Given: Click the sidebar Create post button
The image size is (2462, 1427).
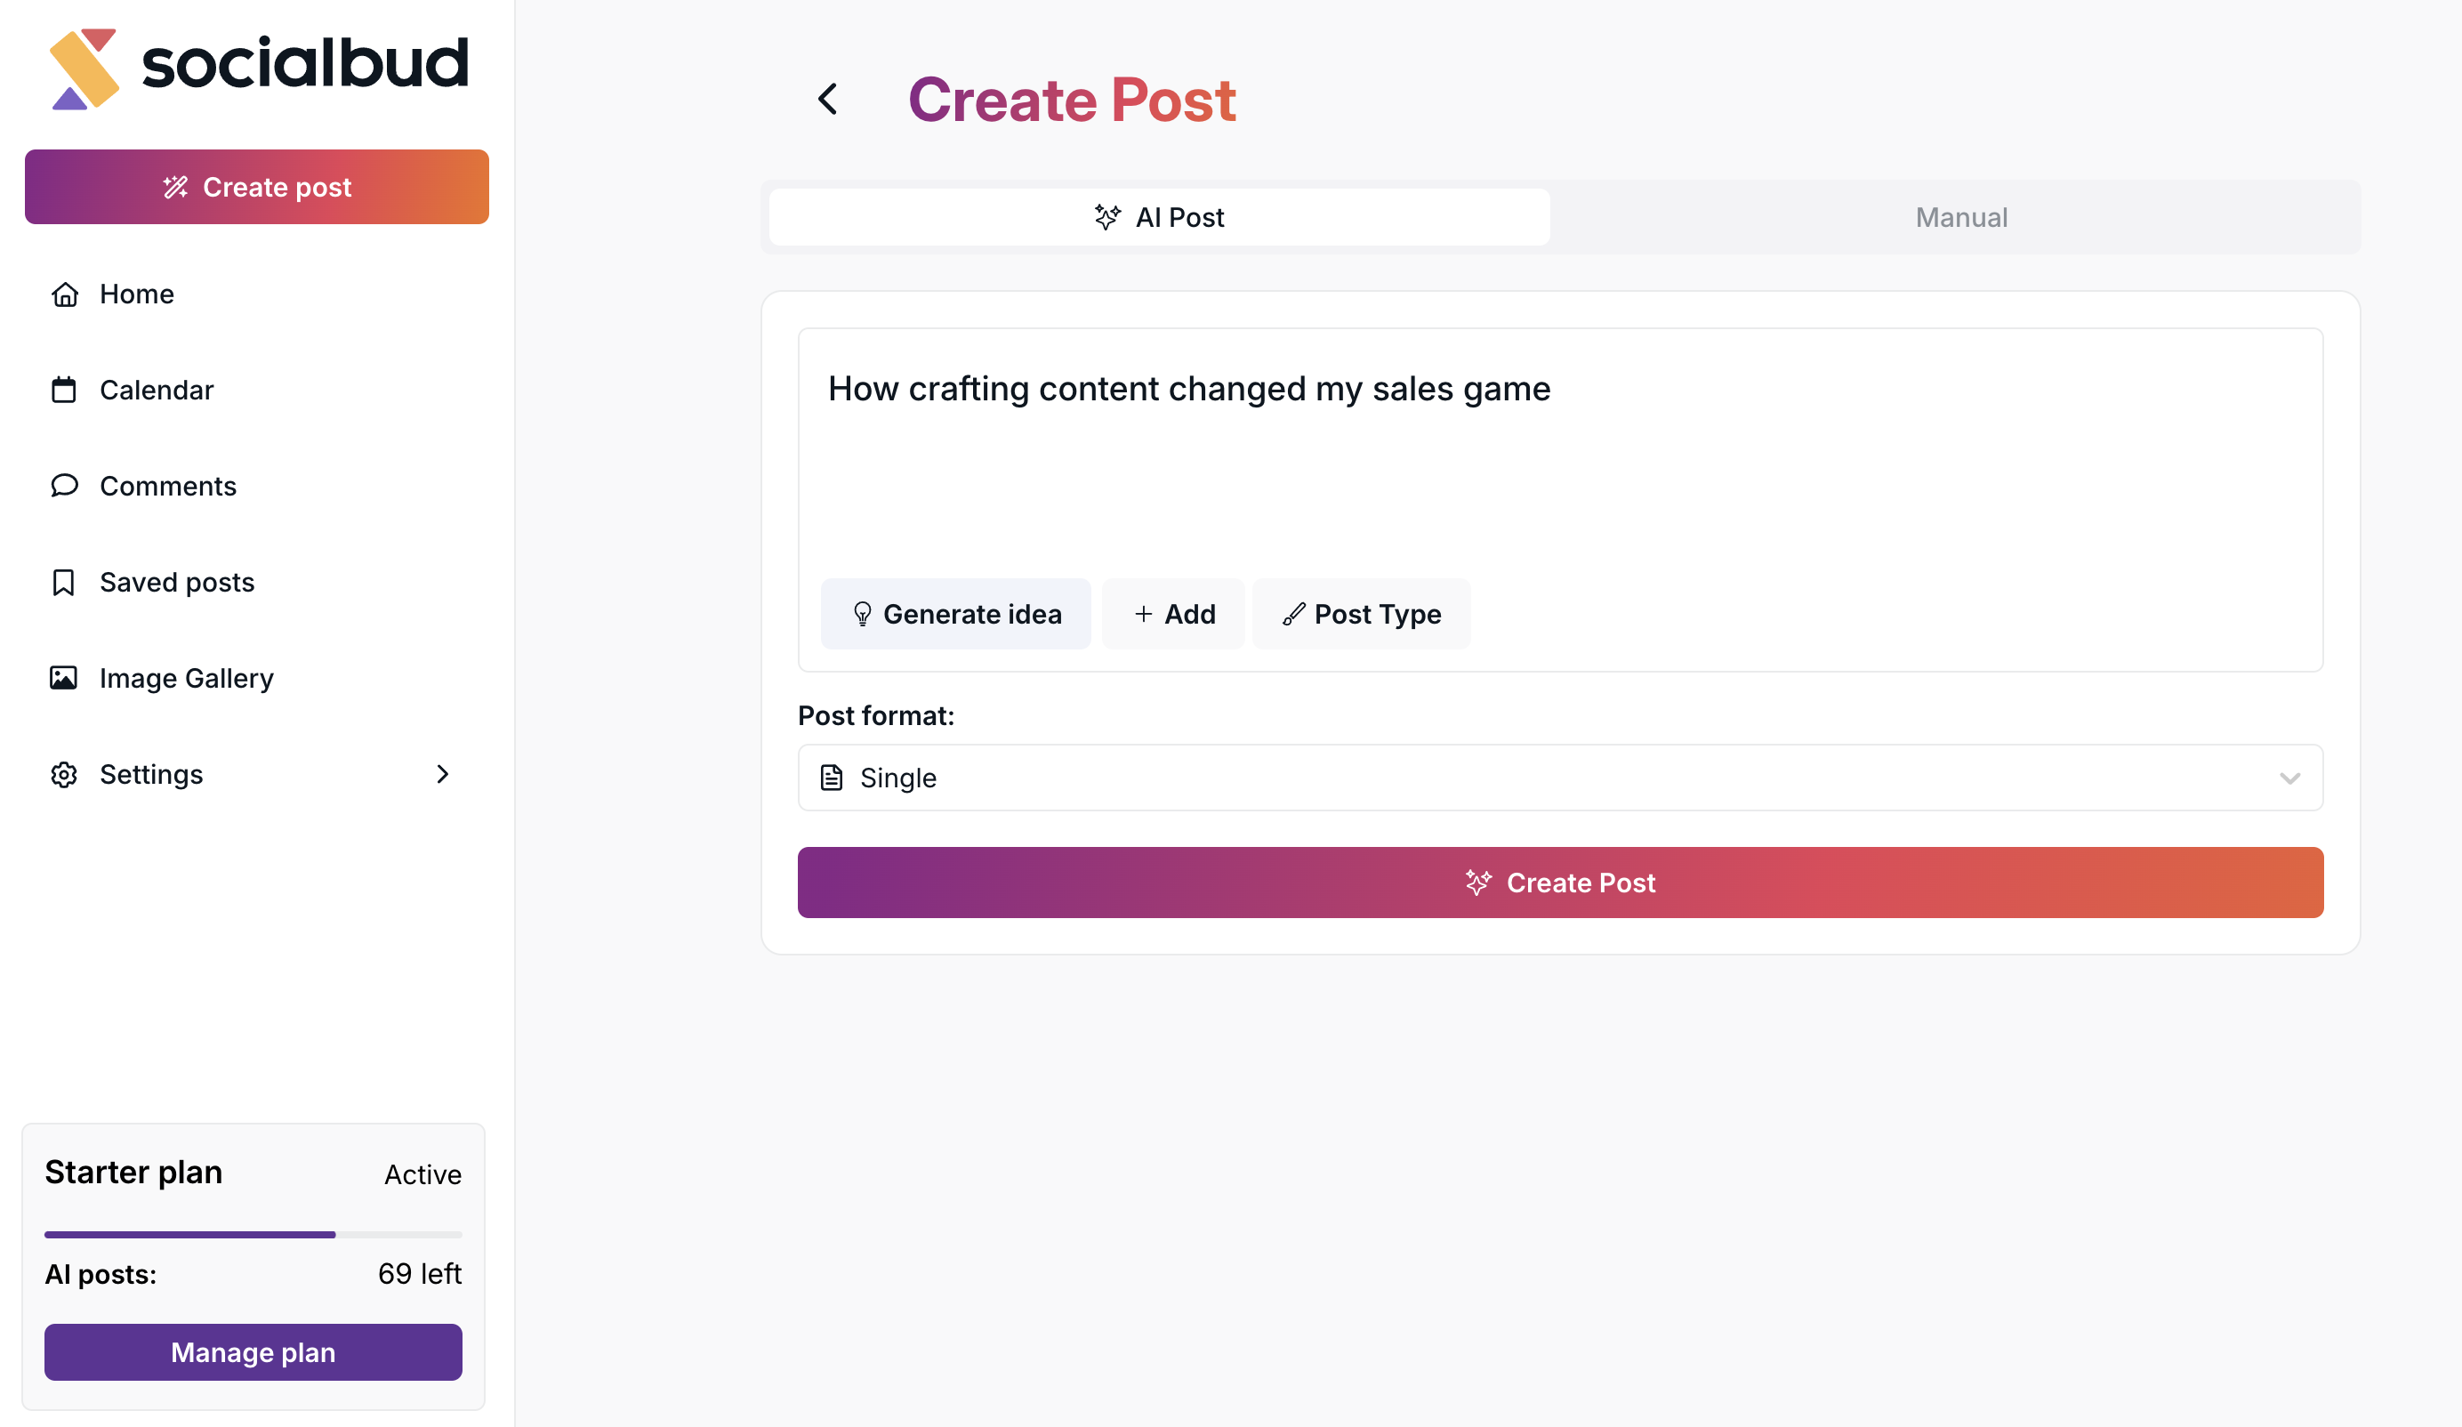Looking at the screenshot, I should pos(257,187).
